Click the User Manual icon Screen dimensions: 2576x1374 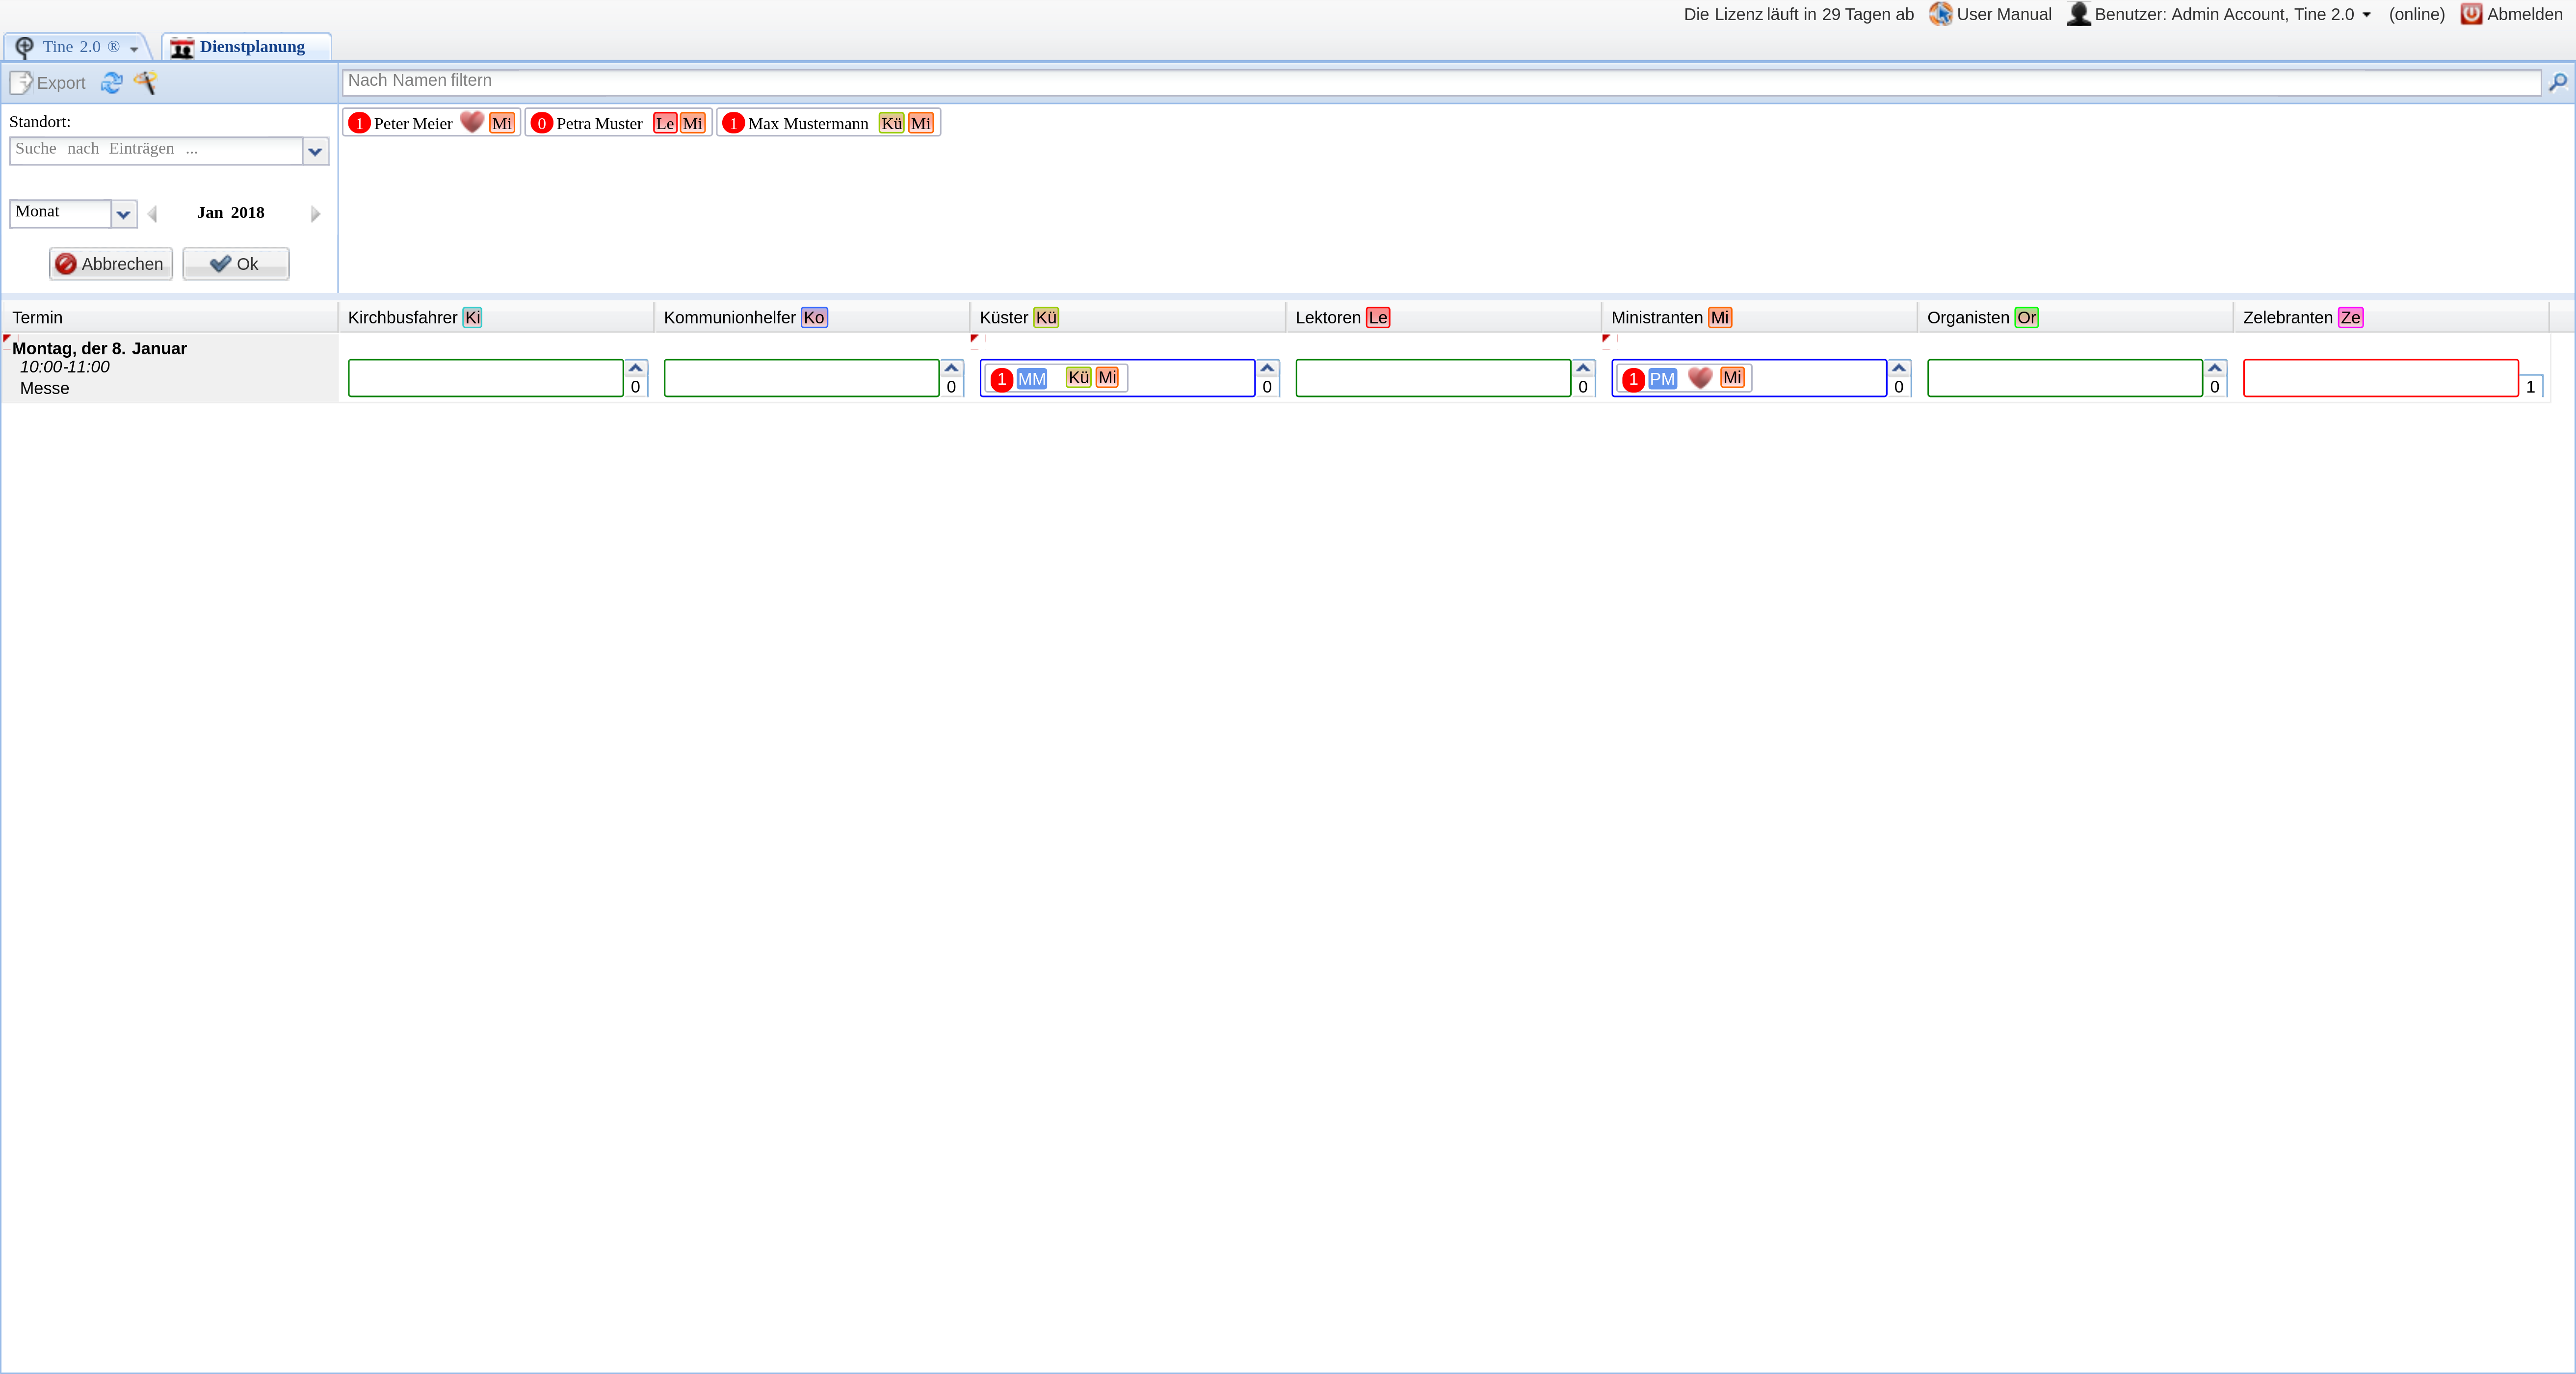tap(1940, 14)
